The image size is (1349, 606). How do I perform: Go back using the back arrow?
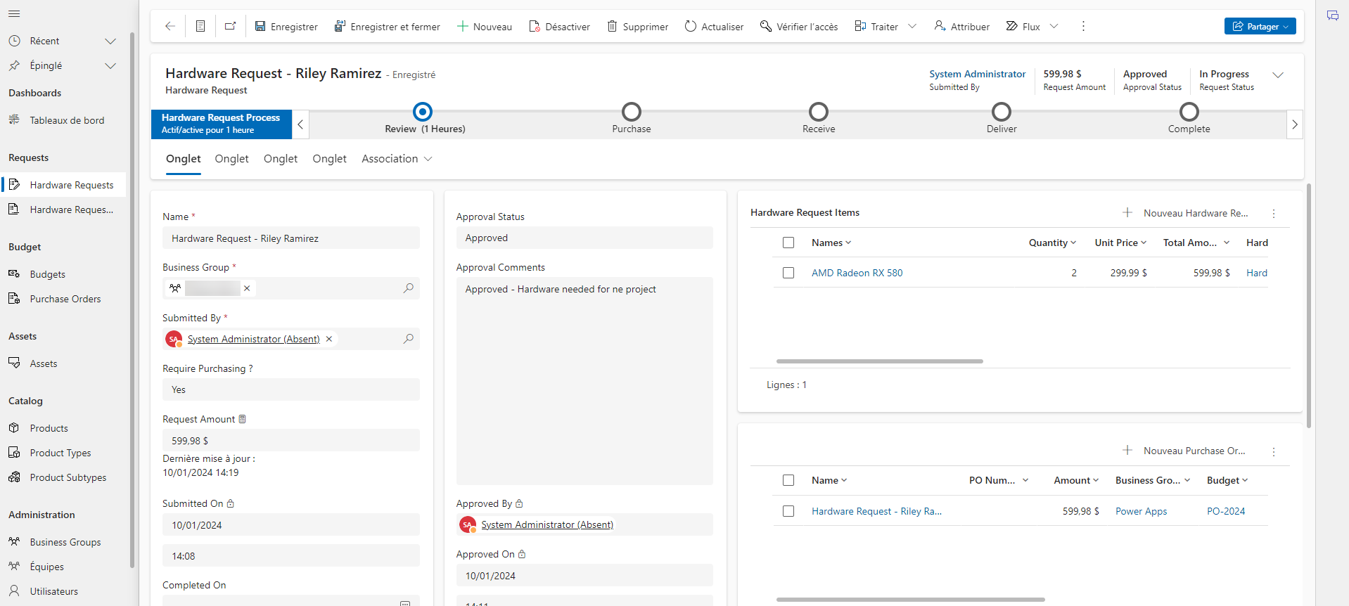170,27
